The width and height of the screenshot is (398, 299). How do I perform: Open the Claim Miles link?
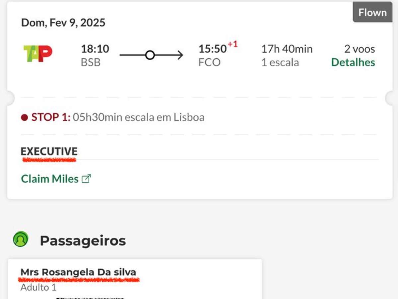50,179
